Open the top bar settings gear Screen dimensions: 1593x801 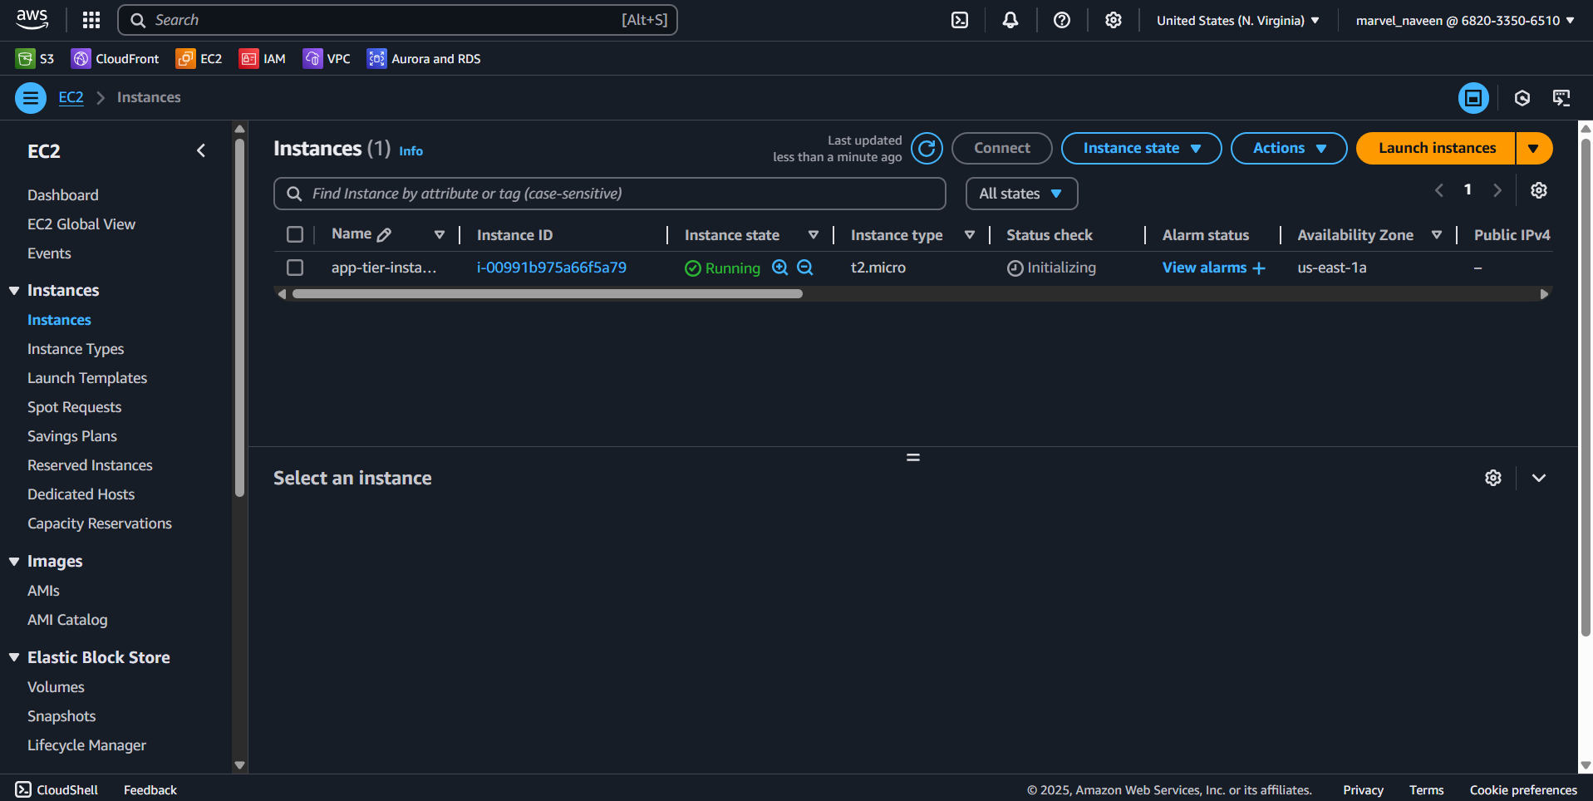pyautogui.click(x=1114, y=20)
